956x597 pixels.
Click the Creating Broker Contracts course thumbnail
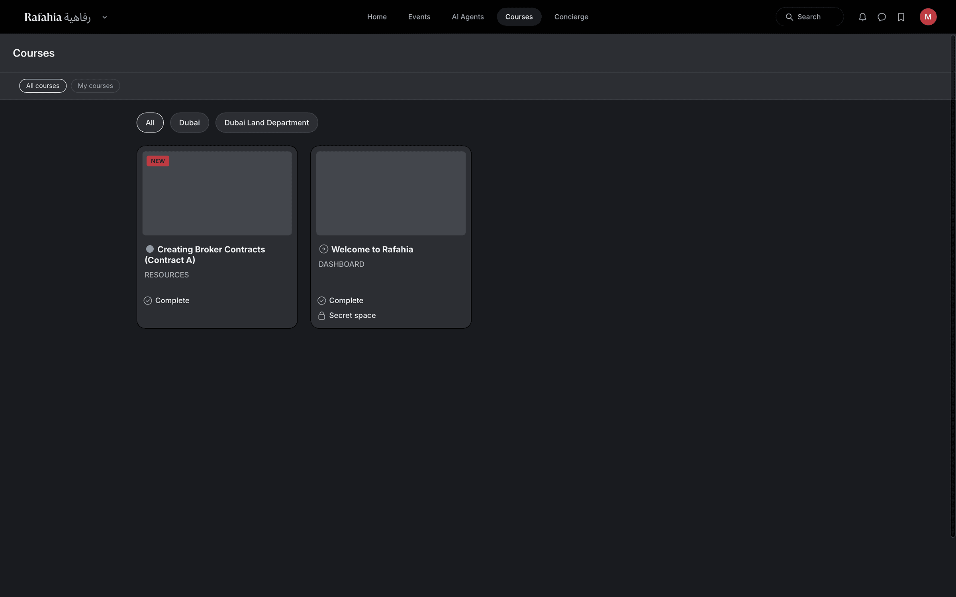(x=217, y=193)
